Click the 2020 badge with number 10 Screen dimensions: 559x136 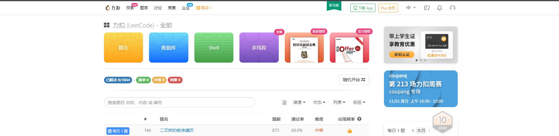(442, 122)
